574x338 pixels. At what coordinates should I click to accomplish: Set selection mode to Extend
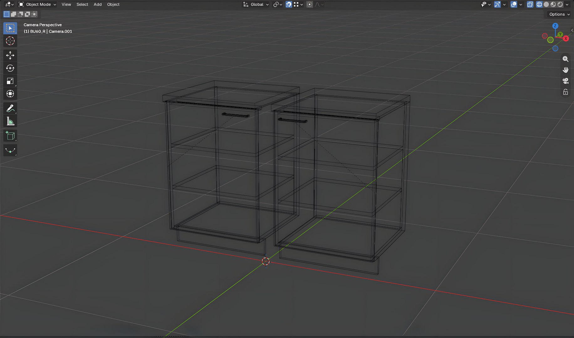[x=13, y=14]
